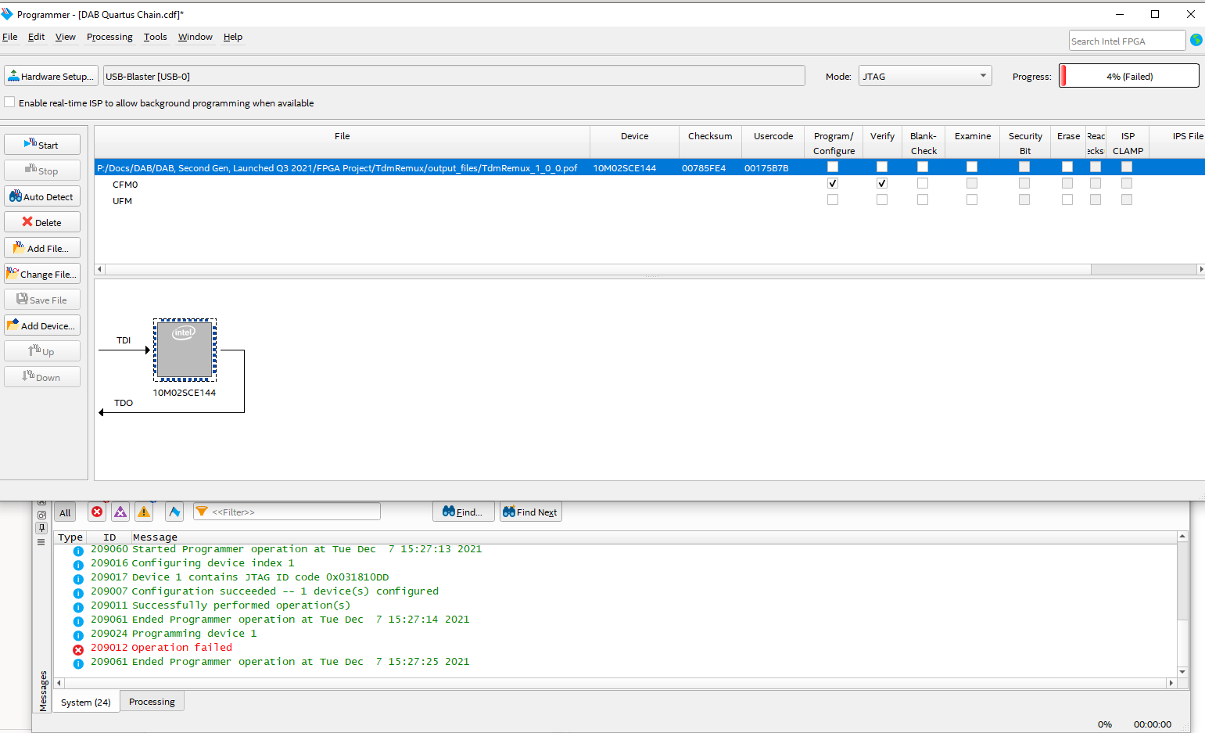This screenshot has height=733, width=1205.
Task: Open the View menu
Action: click(66, 37)
